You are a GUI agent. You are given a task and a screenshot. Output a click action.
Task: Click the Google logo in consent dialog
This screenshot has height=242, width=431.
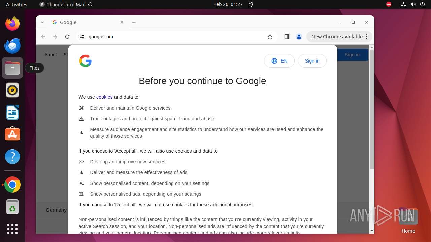(x=86, y=61)
